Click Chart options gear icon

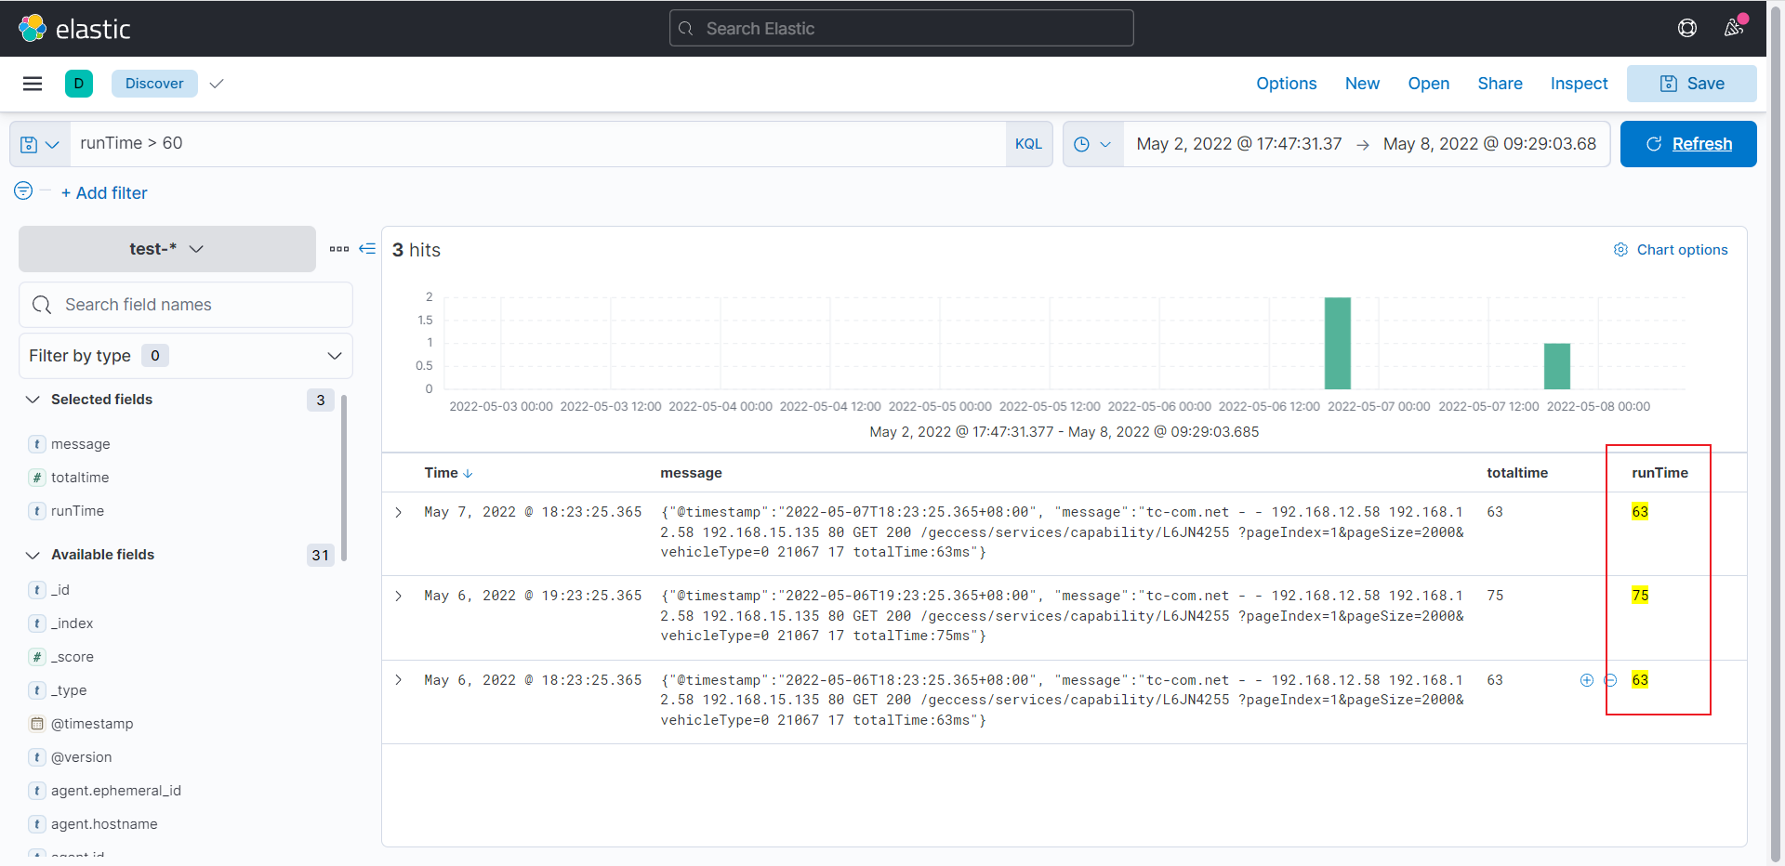click(1620, 250)
